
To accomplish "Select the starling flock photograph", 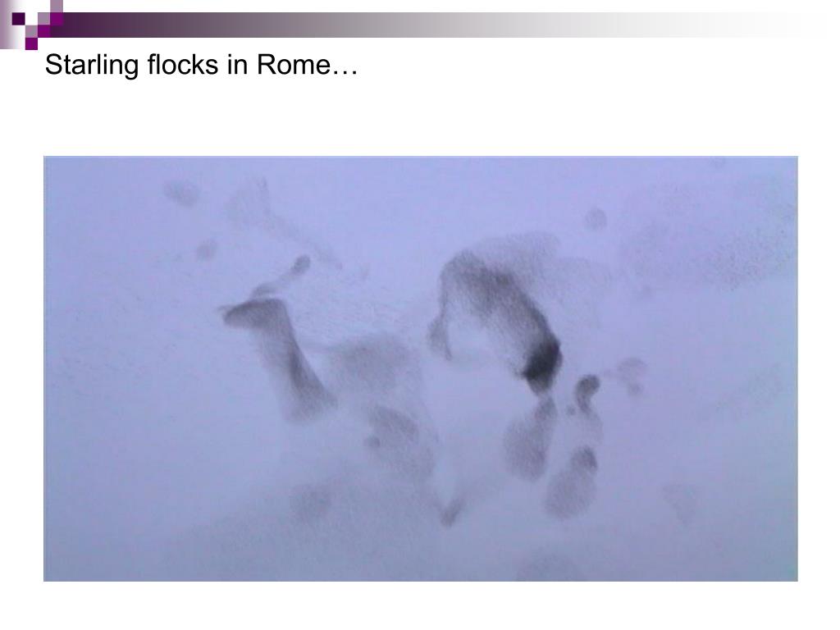I will (x=421, y=368).
